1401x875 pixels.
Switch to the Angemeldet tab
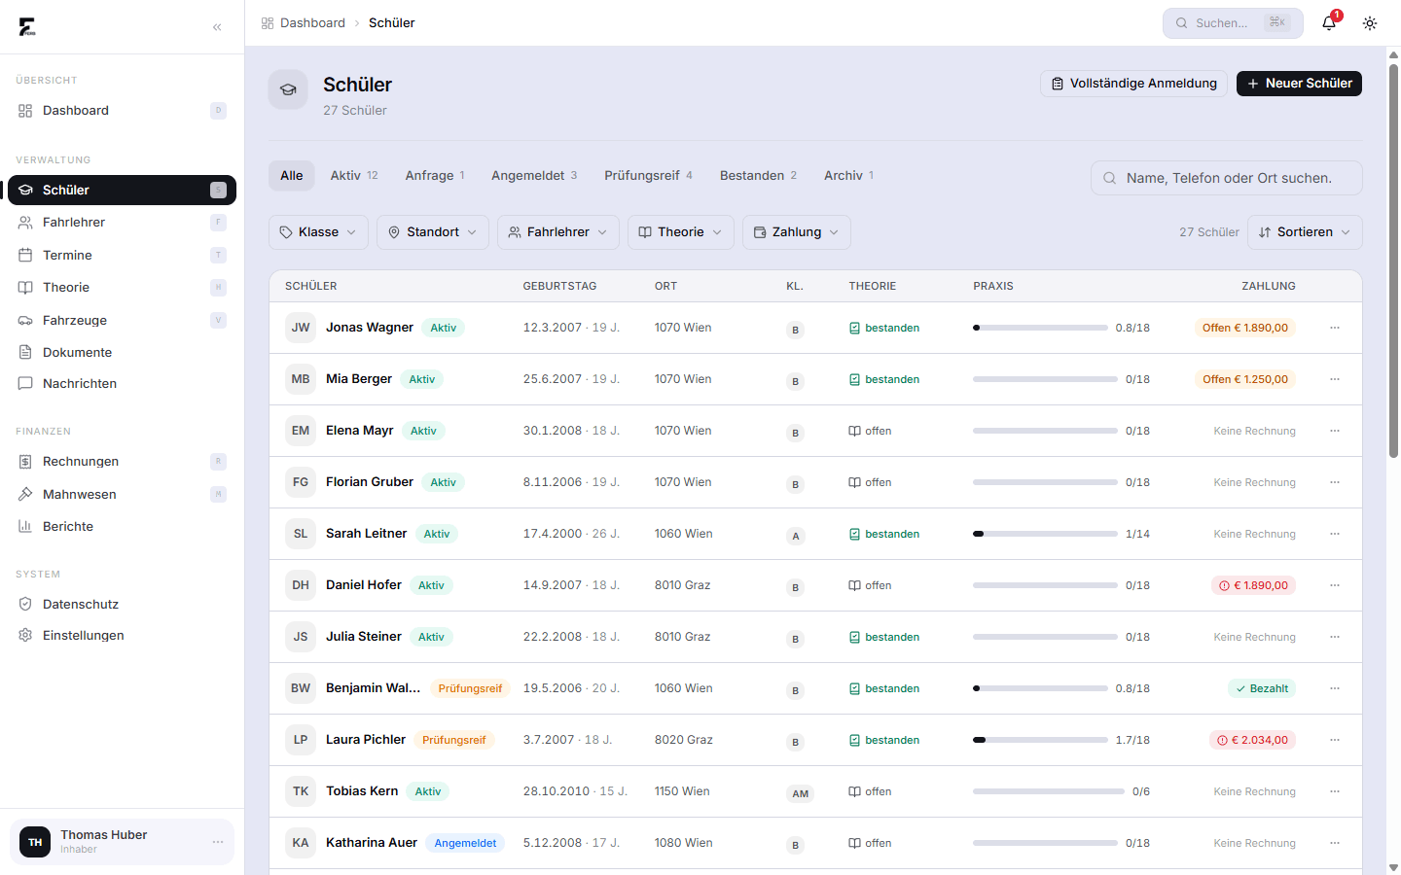(534, 176)
